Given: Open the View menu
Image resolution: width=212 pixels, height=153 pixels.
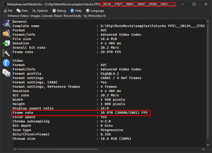Looking at the screenshot, I should (22, 11).
